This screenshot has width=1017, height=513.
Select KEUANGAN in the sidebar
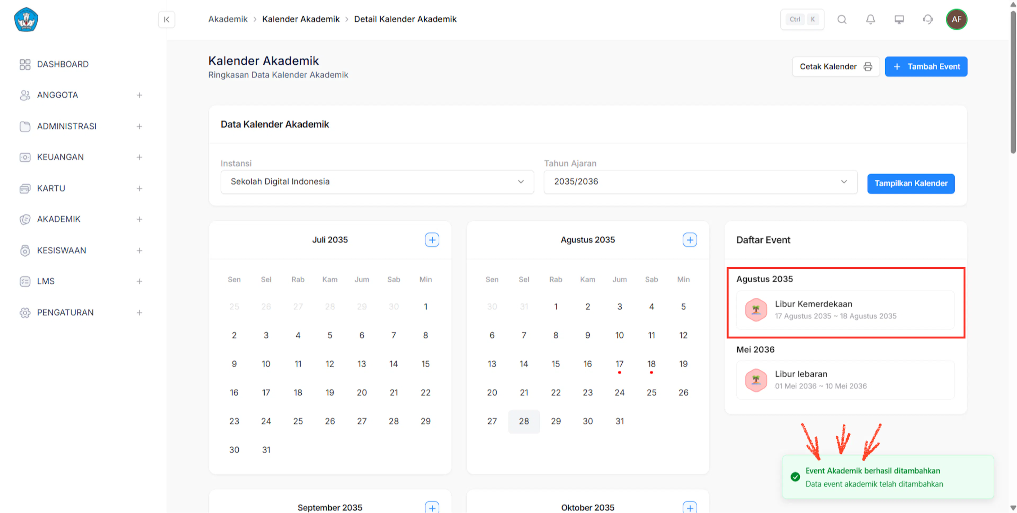(x=60, y=157)
